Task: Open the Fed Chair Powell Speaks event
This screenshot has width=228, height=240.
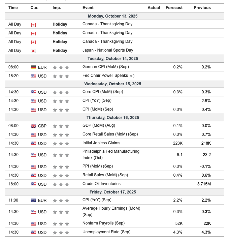Action: click(x=105, y=76)
